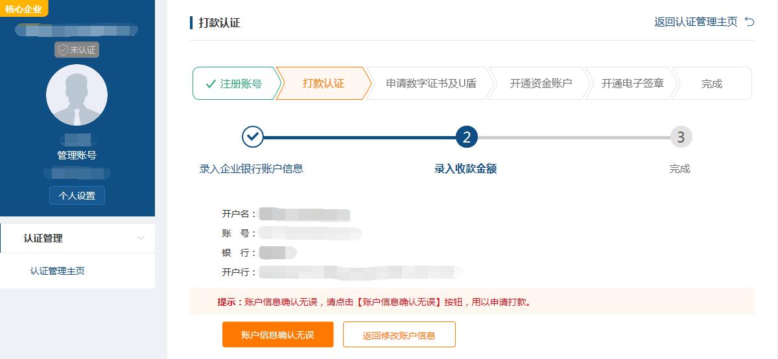Click the step 3 circle 完成
This screenshot has width=778, height=359.
(681, 137)
